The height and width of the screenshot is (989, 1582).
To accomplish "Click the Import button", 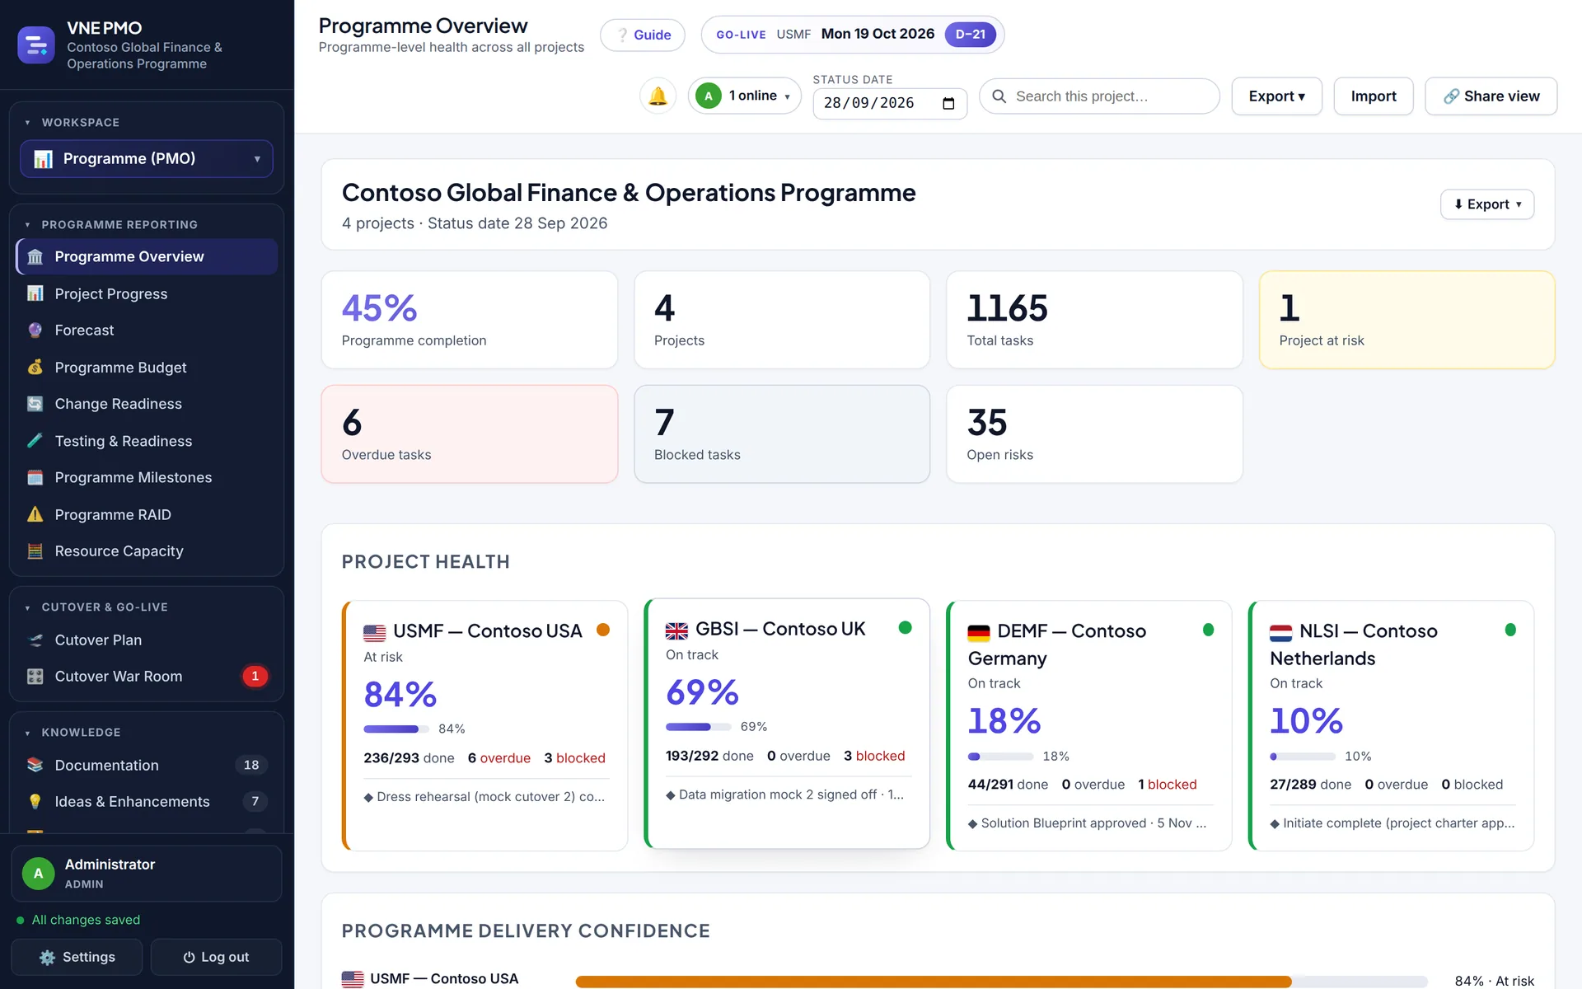I will coord(1374,96).
